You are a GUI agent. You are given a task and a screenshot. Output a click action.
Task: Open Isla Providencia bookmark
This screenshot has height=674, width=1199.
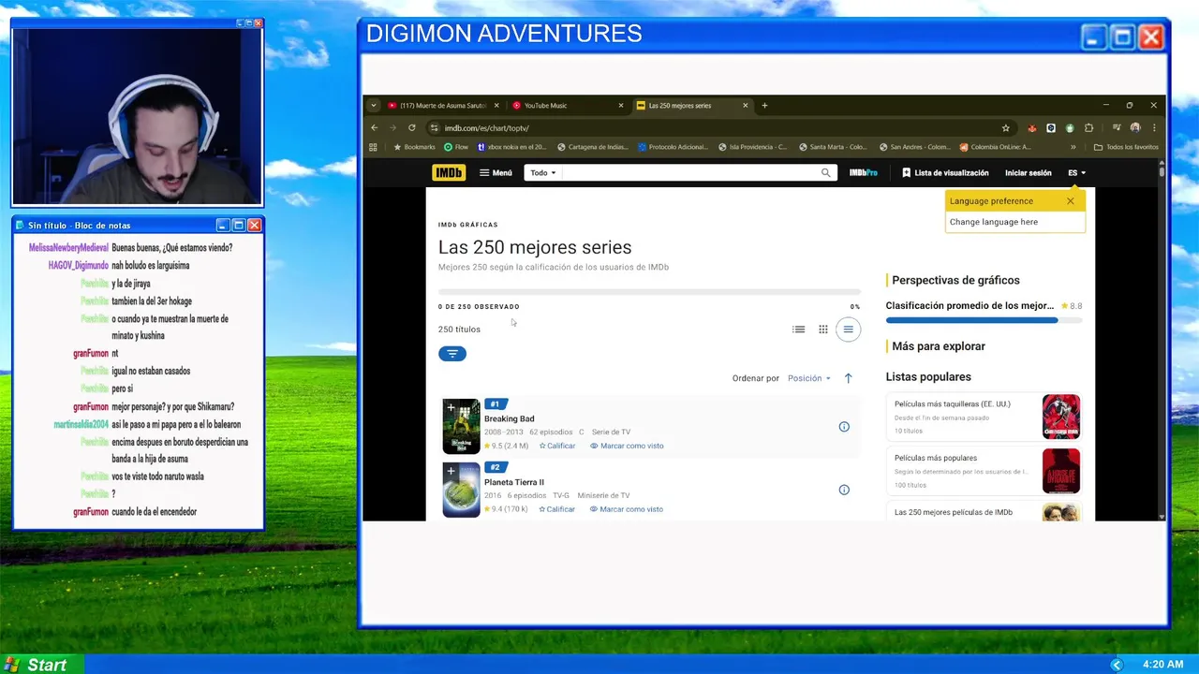click(753, 147)
